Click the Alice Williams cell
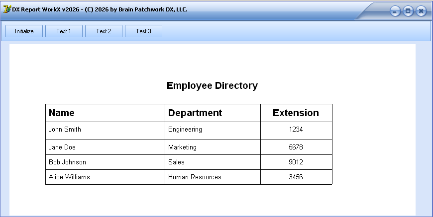433x217 pixels. [69, 177]
